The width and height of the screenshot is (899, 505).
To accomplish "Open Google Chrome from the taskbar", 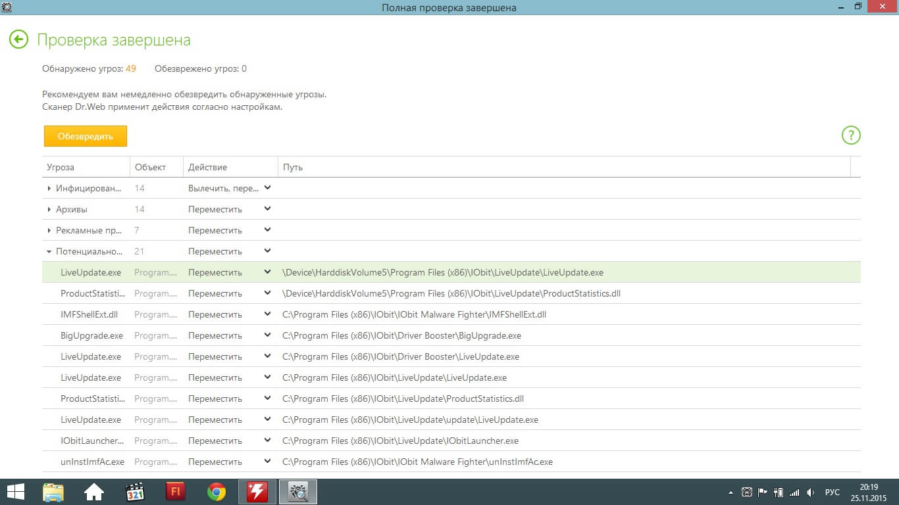I will tap(217, 492).
